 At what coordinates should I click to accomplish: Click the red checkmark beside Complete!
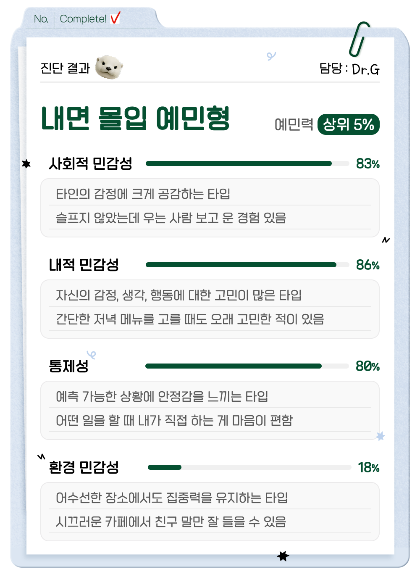(x=115, y=18)
